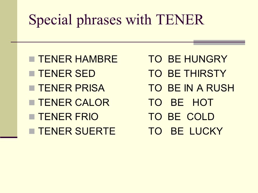Click the TENER FRIO phrase
Image resolution: width=258 pixels, height=193 pixels.
click(68, 117)
